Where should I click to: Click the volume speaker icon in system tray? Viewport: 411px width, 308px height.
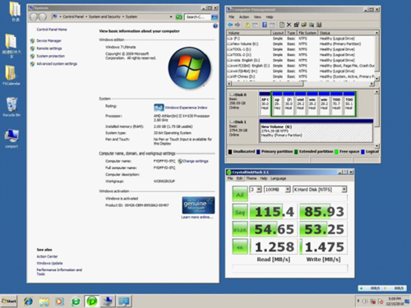365,301
